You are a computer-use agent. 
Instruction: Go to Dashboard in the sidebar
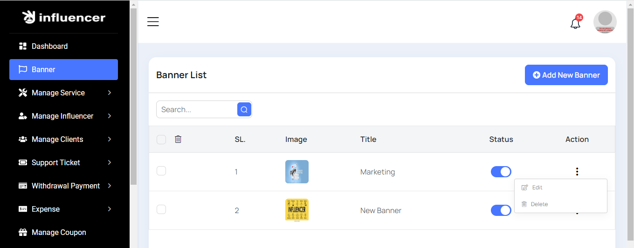[49, 46]
